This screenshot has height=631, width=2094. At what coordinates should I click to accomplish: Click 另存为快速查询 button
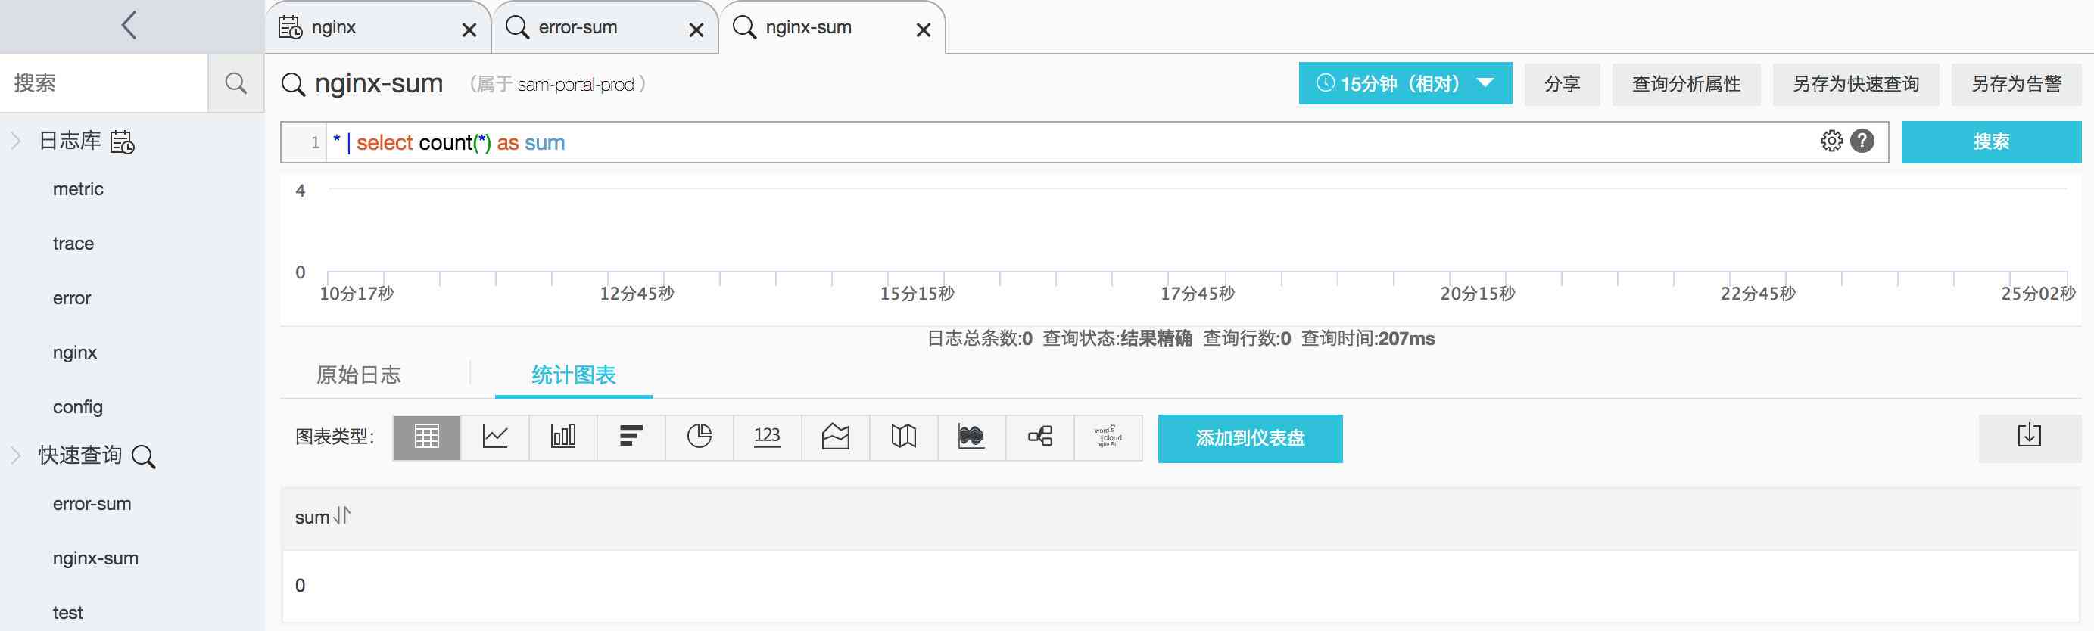click(1856, 84)
